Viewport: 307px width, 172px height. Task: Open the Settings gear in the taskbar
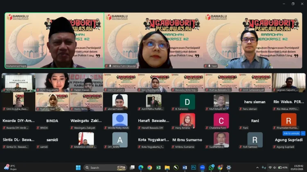coord(229,167)
